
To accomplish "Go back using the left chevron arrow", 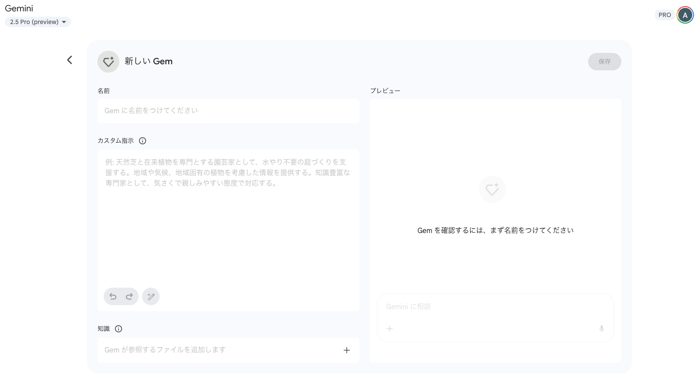I will tap(70, 60).
